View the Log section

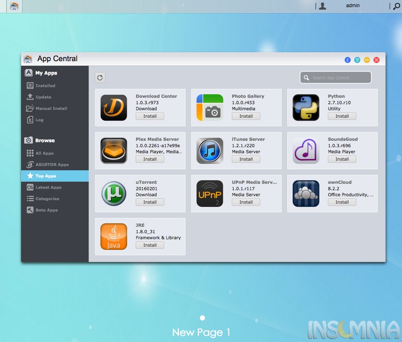pos(55,120)
